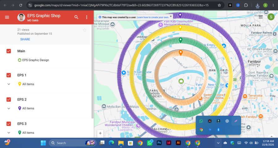Click the blue shopping cart bazar marker
This screenshot has width=278, height=148.
pyautogui.click(x=124, y=73)
